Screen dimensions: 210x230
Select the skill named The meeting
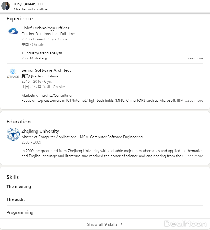(19, 187)
